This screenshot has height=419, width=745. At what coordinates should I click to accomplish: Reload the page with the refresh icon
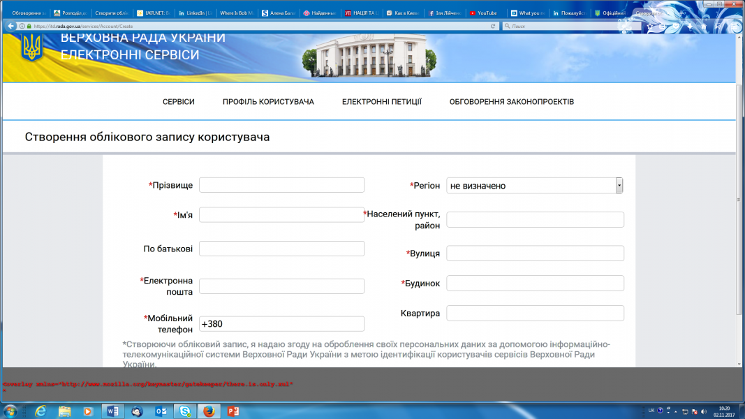coord(494,26)
